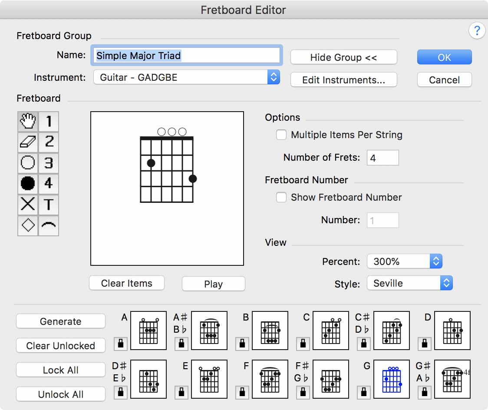Enable Multiple Items Per String
The width and height of the screenshot is (488, 410).
point(281,135)
